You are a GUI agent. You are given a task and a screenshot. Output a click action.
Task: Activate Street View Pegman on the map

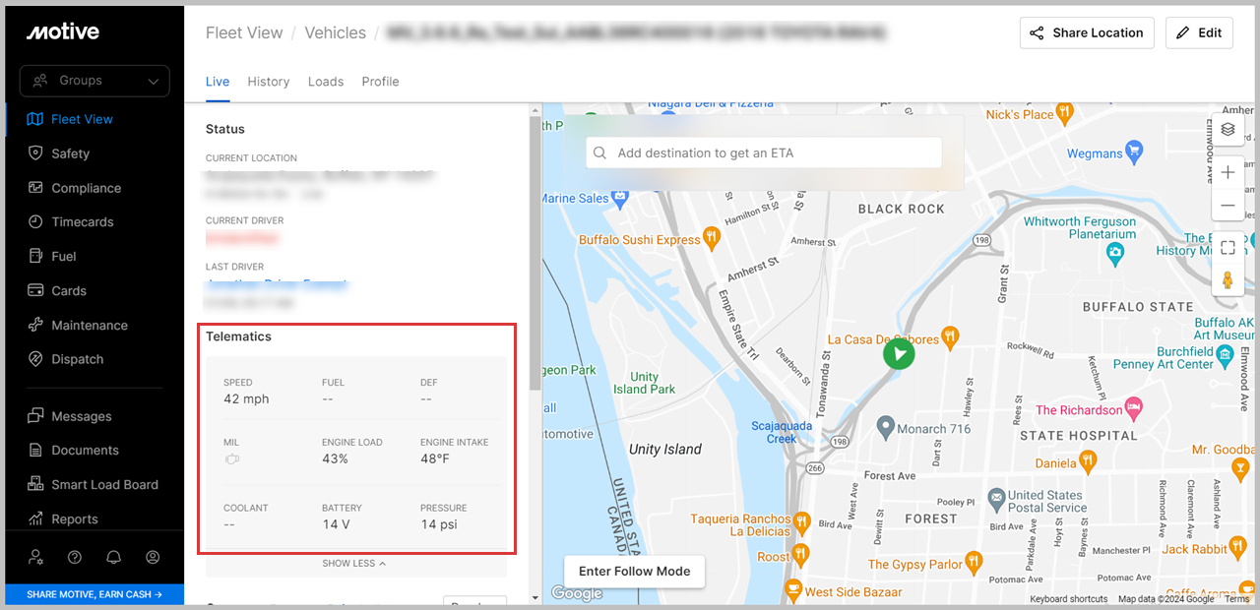(1228, 280)
